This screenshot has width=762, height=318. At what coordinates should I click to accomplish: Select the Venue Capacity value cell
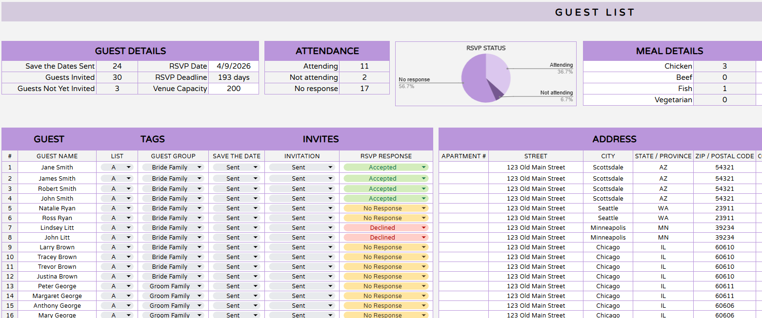coord(233,89)
